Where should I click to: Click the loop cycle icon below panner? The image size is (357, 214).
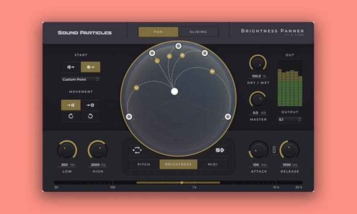[x=137, y=150]
